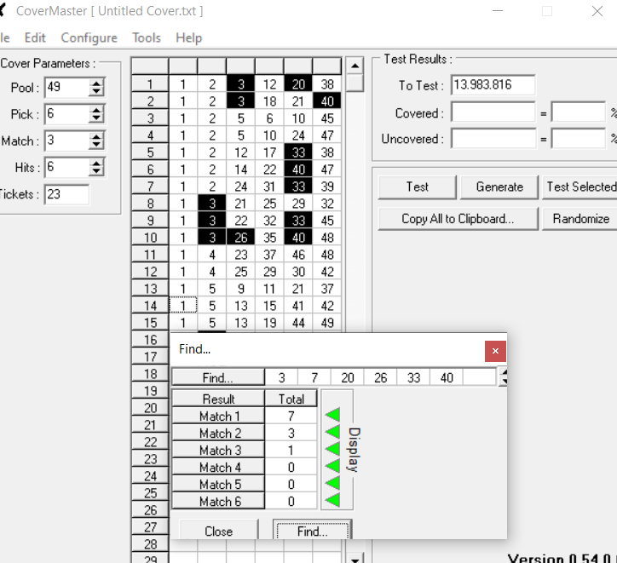Click Find number cell containing 20
This screenshot has height=563, width=617.
click(x=348, y=378)
